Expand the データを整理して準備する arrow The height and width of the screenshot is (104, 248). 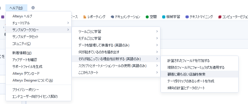click(x=157, y=45)
